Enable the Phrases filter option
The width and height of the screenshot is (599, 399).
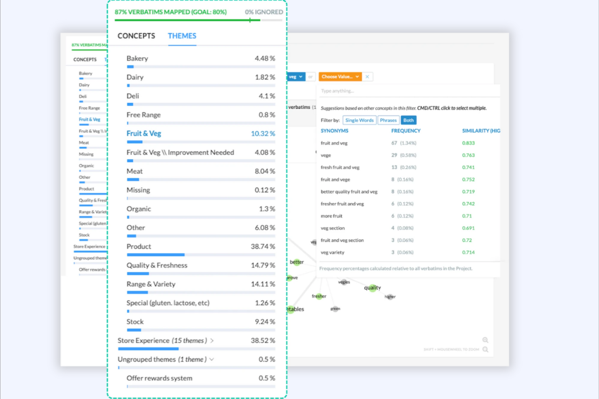click(x=388, y=120)
